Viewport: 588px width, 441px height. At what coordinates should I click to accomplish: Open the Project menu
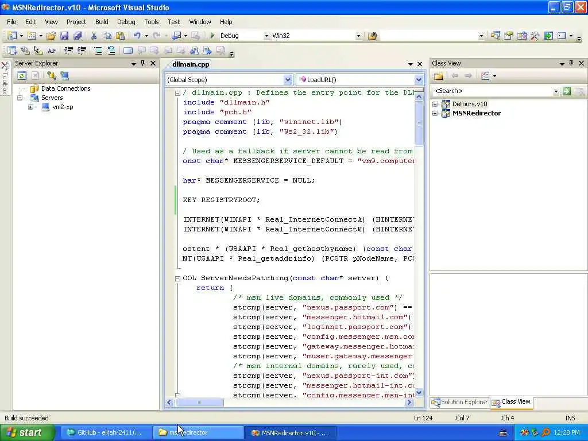coord(76,22)
